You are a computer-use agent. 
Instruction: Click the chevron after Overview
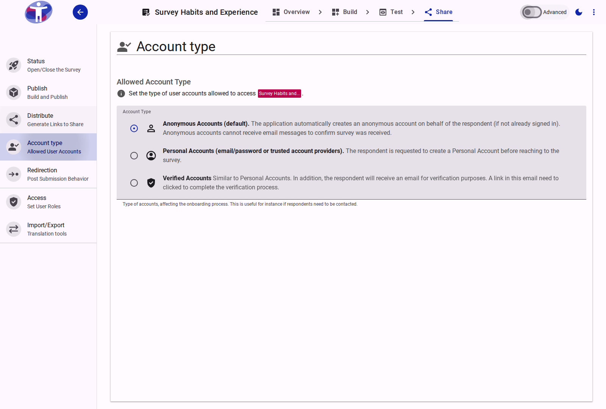(320, 12)
